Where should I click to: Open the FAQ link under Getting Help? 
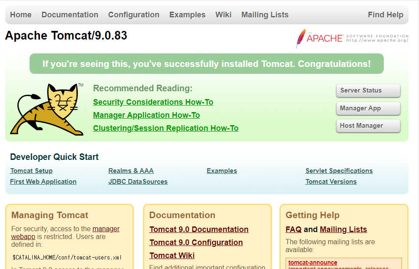tap(293, 229)
